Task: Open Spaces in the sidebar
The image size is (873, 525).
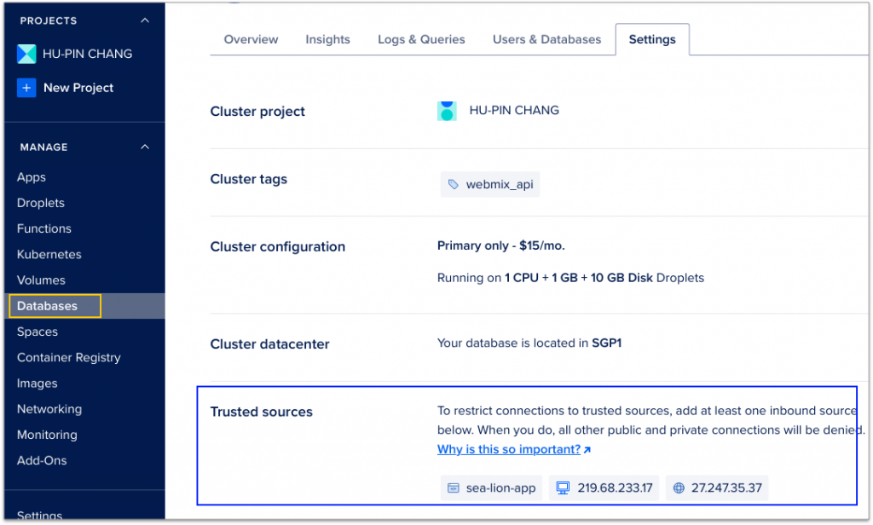Action: pos(38,332)
